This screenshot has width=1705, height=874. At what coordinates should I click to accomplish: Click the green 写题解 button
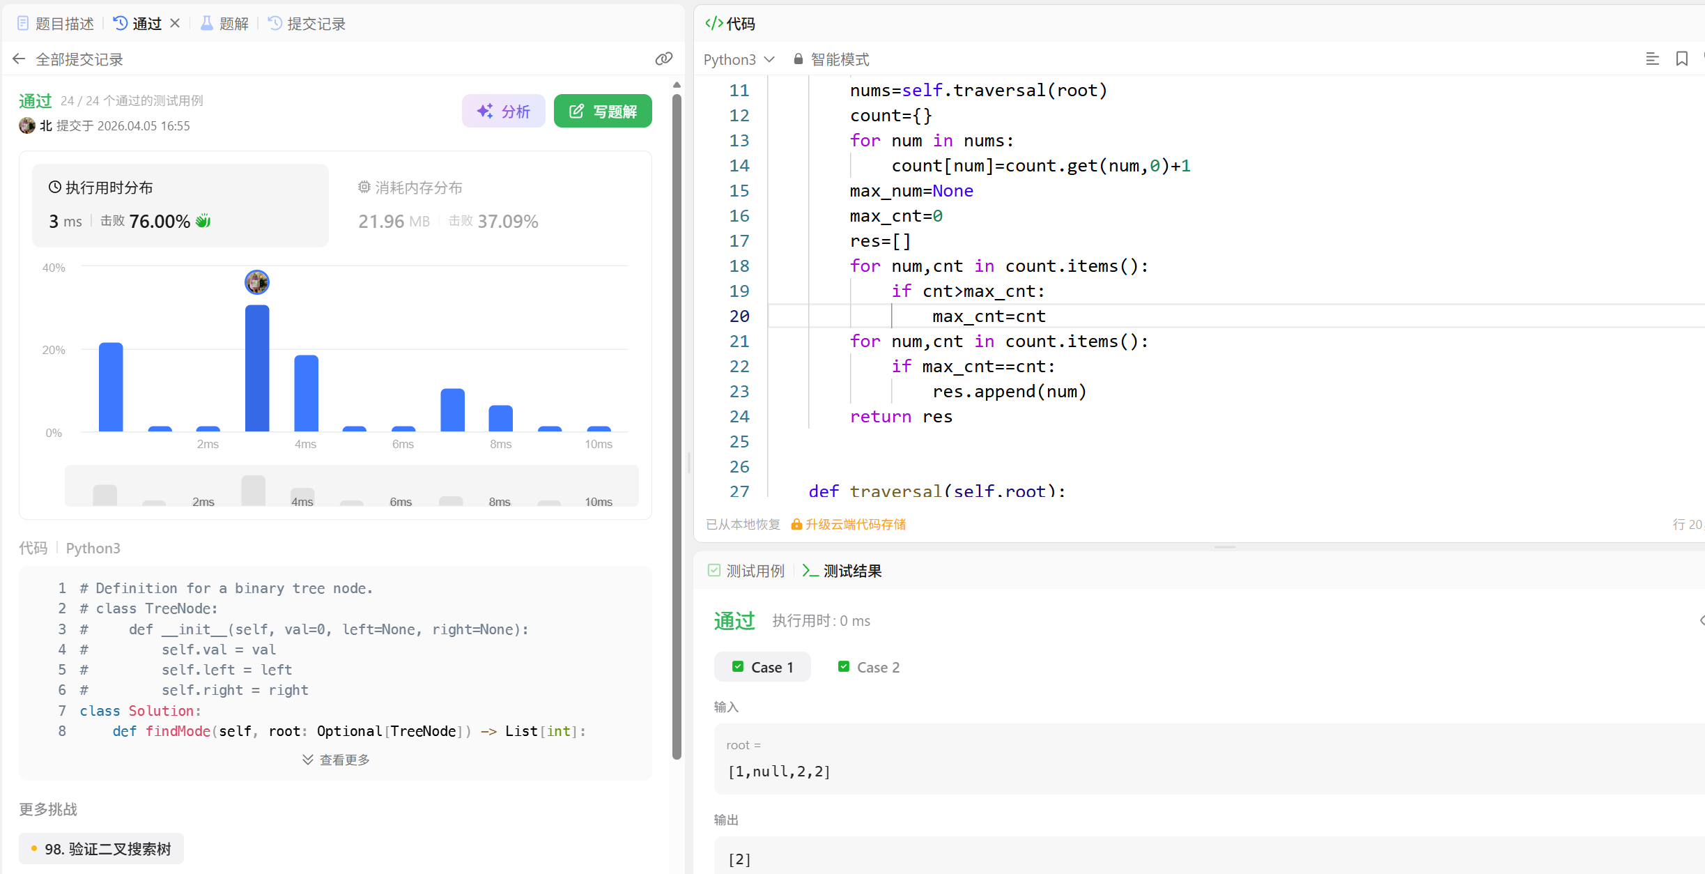coord(603,112)
